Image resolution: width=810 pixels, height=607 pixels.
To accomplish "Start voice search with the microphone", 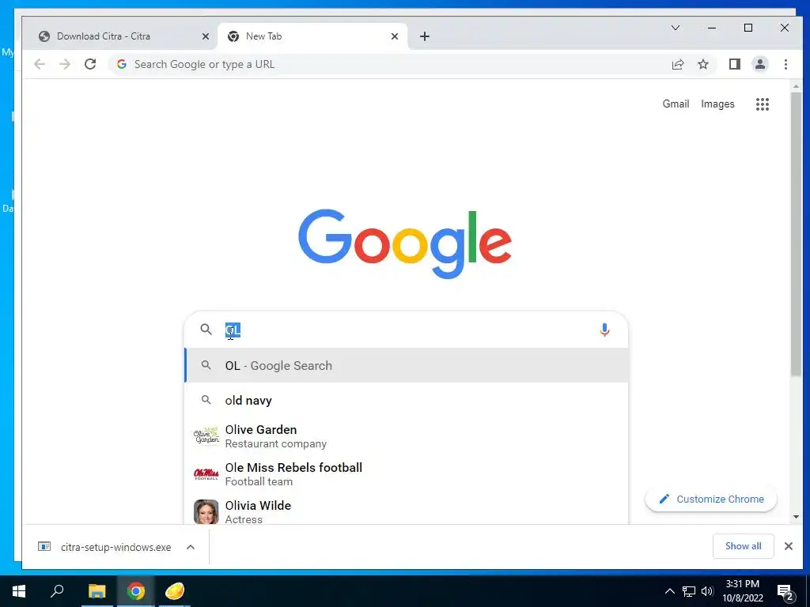I will (604, 330).
